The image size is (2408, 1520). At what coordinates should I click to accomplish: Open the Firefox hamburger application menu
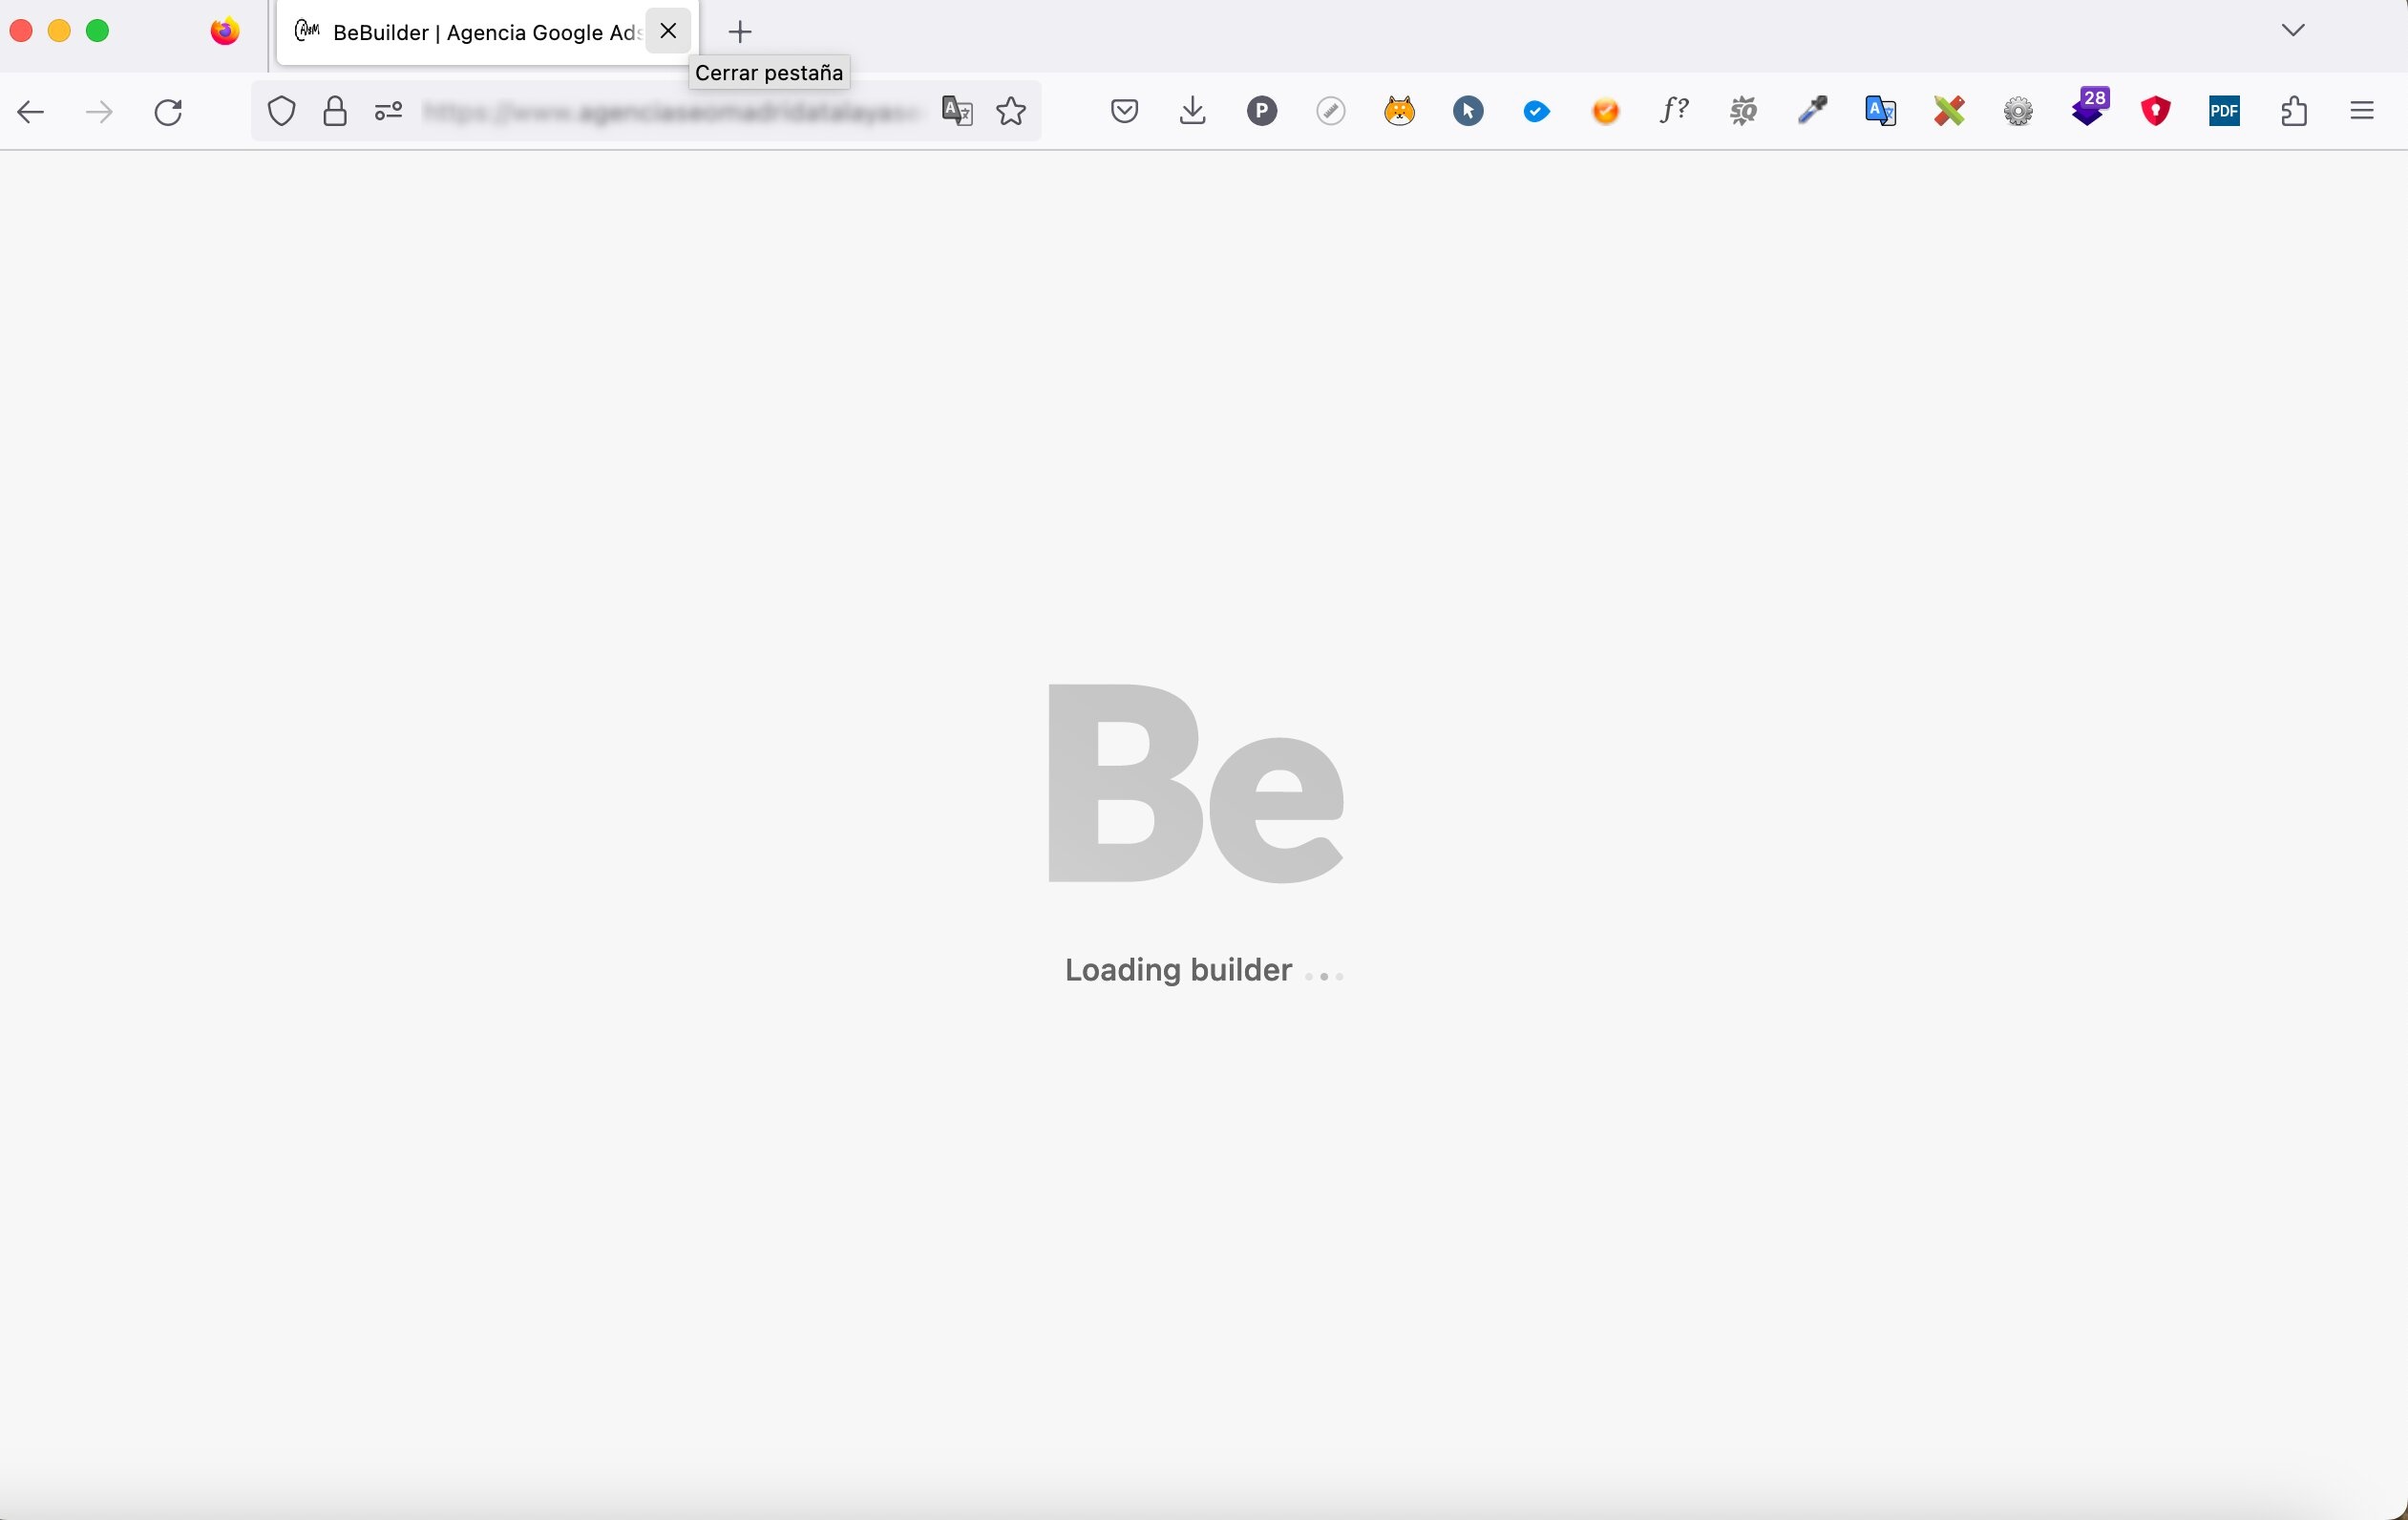tap(2362, 111)
